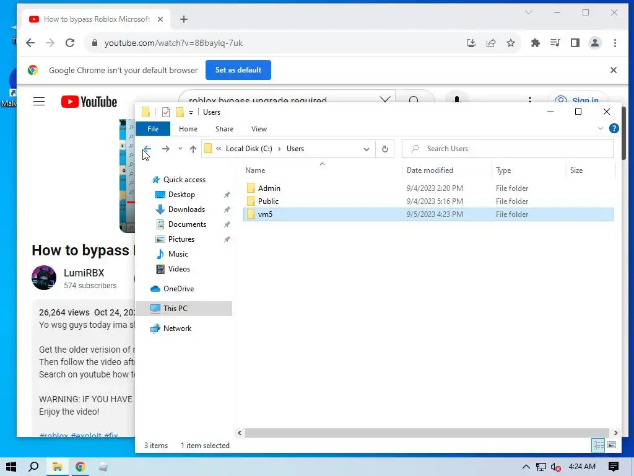Select Downloads in navigation pane
Screen dimensions: 634x476
pyautogui.click(x=186, y=209)
